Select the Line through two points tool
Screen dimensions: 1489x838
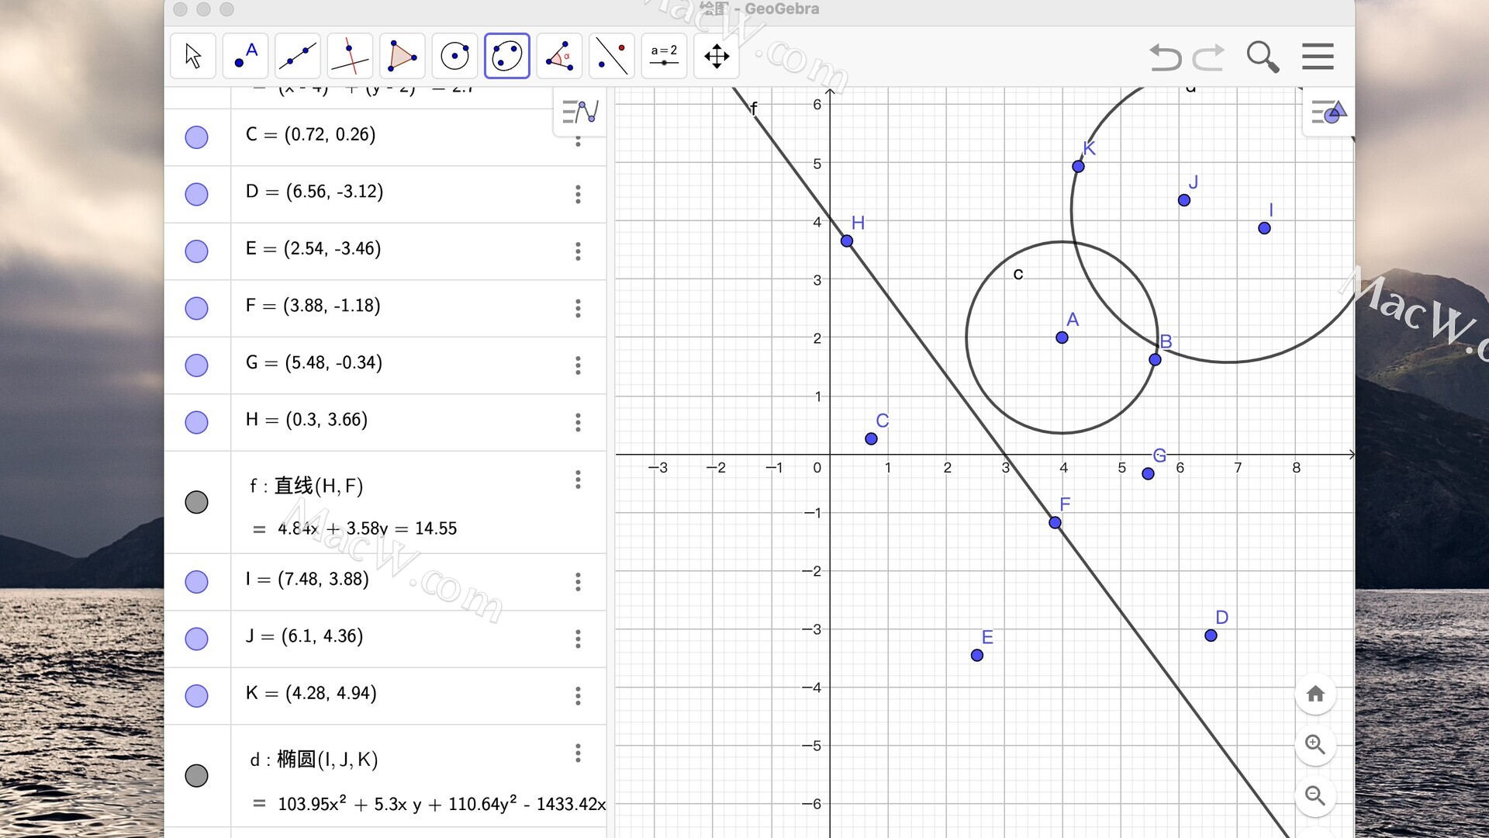coord(298,56)
